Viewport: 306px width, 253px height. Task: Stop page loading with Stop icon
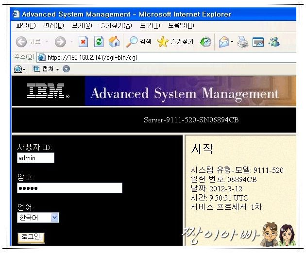pyautogui.click(x=83, y=42)
